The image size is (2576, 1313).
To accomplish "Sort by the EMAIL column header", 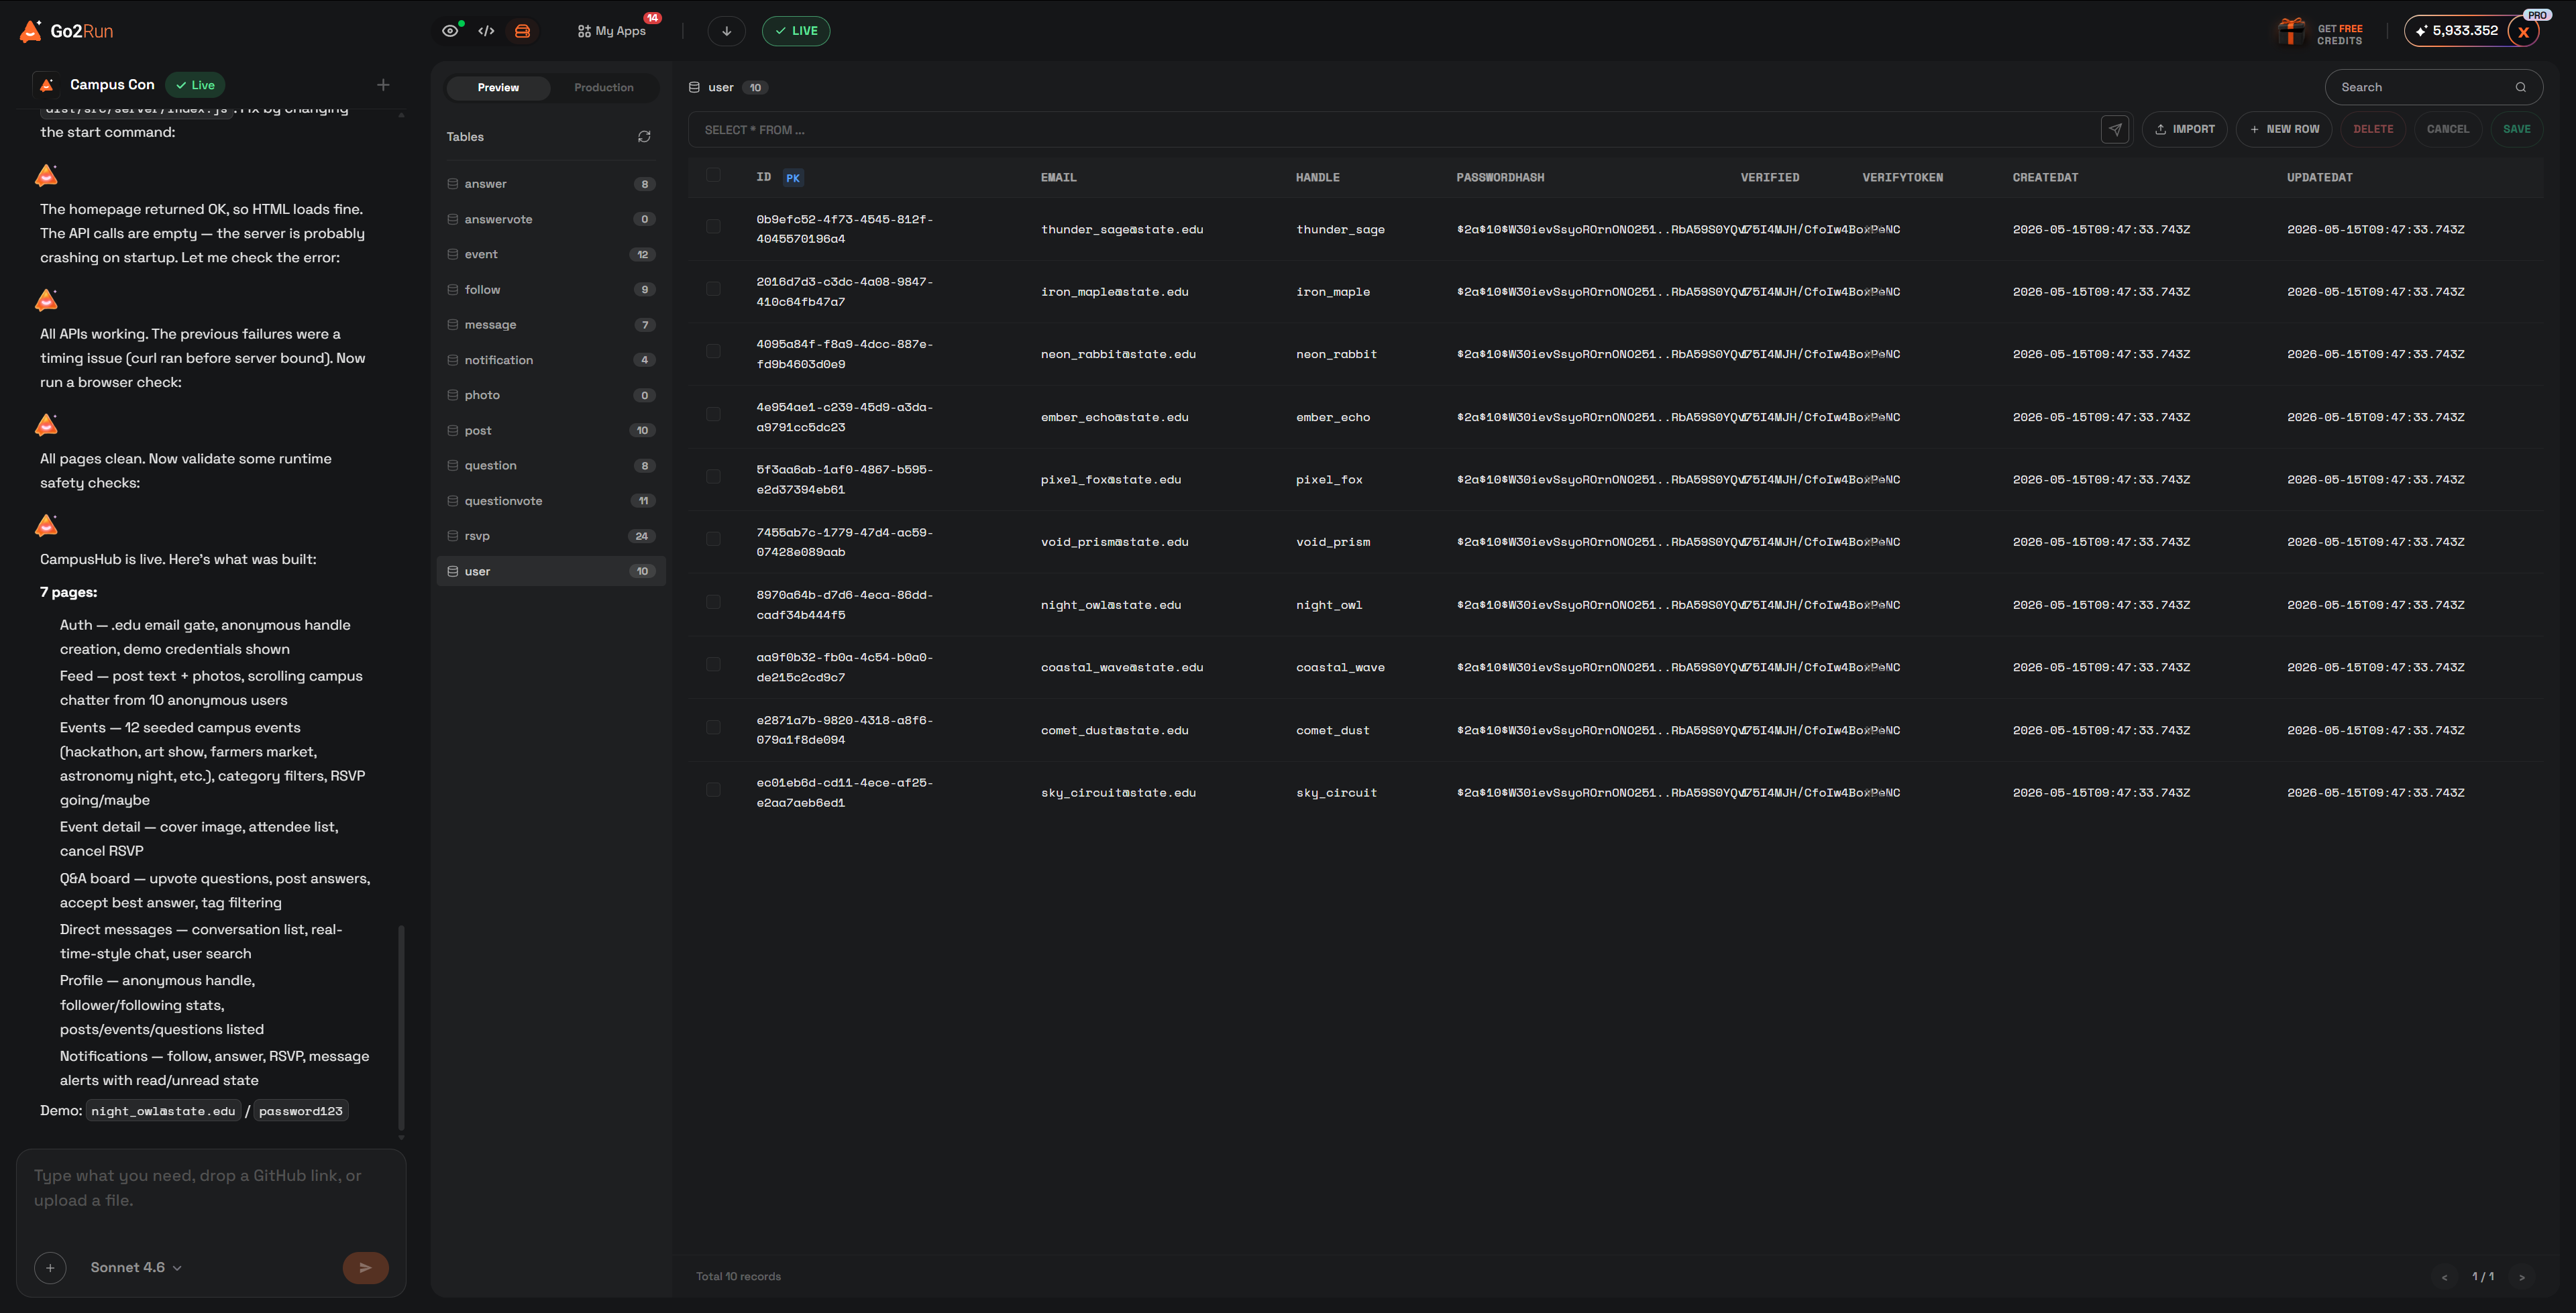I will tap(1058, 177).
